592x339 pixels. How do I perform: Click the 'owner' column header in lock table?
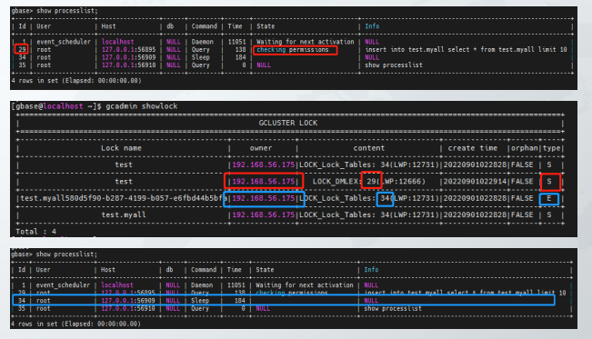tap(260, 148)
